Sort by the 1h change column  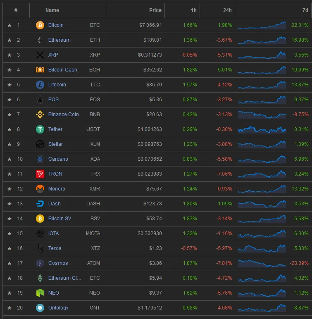[x=194, y=10]
